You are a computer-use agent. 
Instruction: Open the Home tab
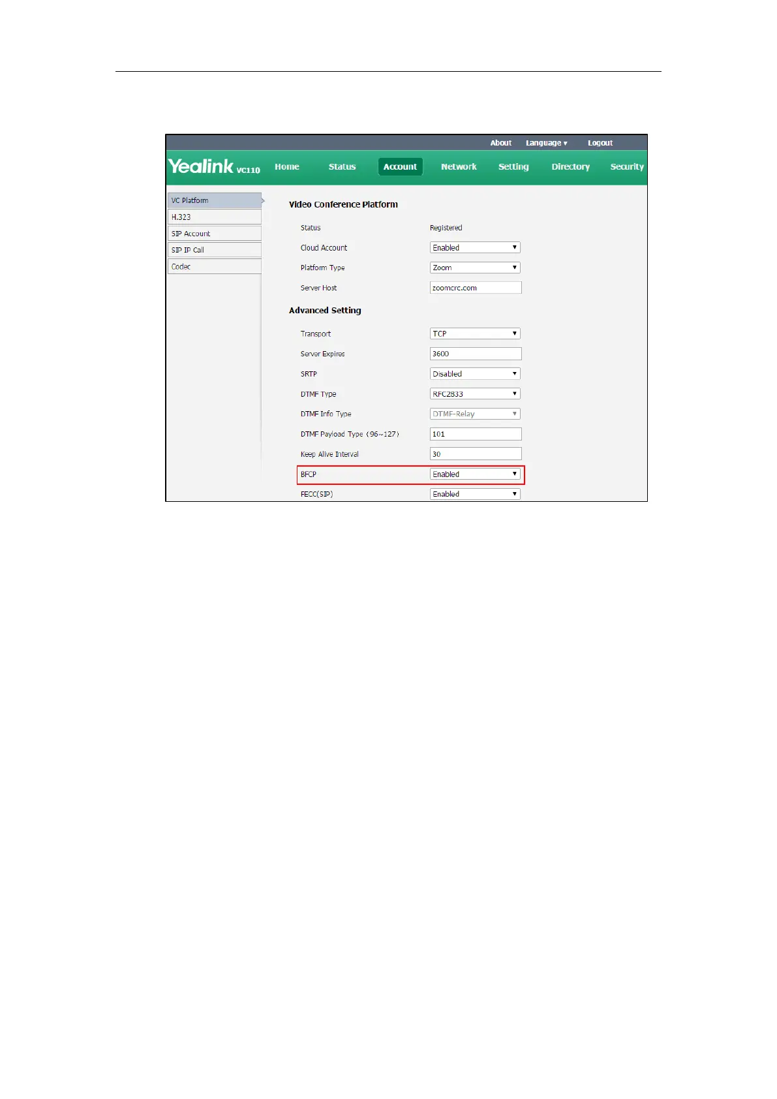tap(287, 167)
